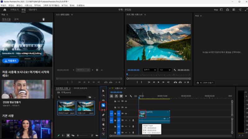This screenshot has height=139, width=248.
Task: Select the Ripple Edit tool
Action: pos(103,100)
